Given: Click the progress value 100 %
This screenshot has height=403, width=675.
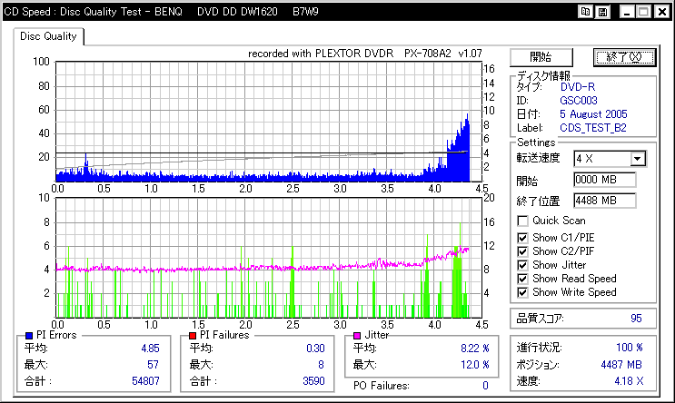Looking at the screenshot, I should click(x=630, y=348).
